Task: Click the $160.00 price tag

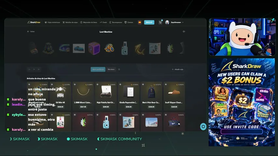Action: pos(174,107)
